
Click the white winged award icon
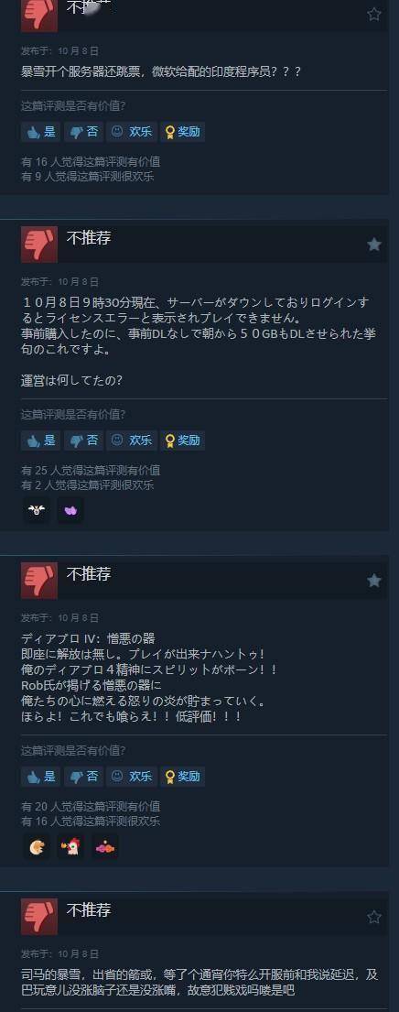(x=37, y=510)
